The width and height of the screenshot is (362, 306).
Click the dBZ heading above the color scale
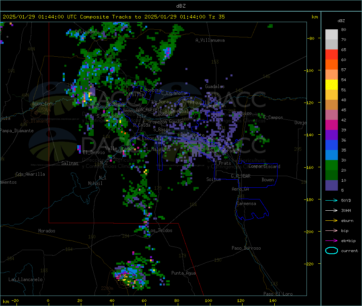coord(341,21)
